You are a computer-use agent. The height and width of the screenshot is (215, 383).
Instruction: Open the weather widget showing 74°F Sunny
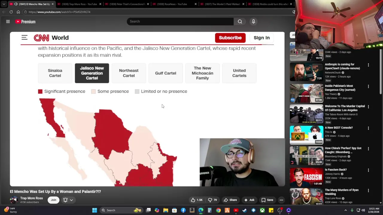[x=10, y=210]
